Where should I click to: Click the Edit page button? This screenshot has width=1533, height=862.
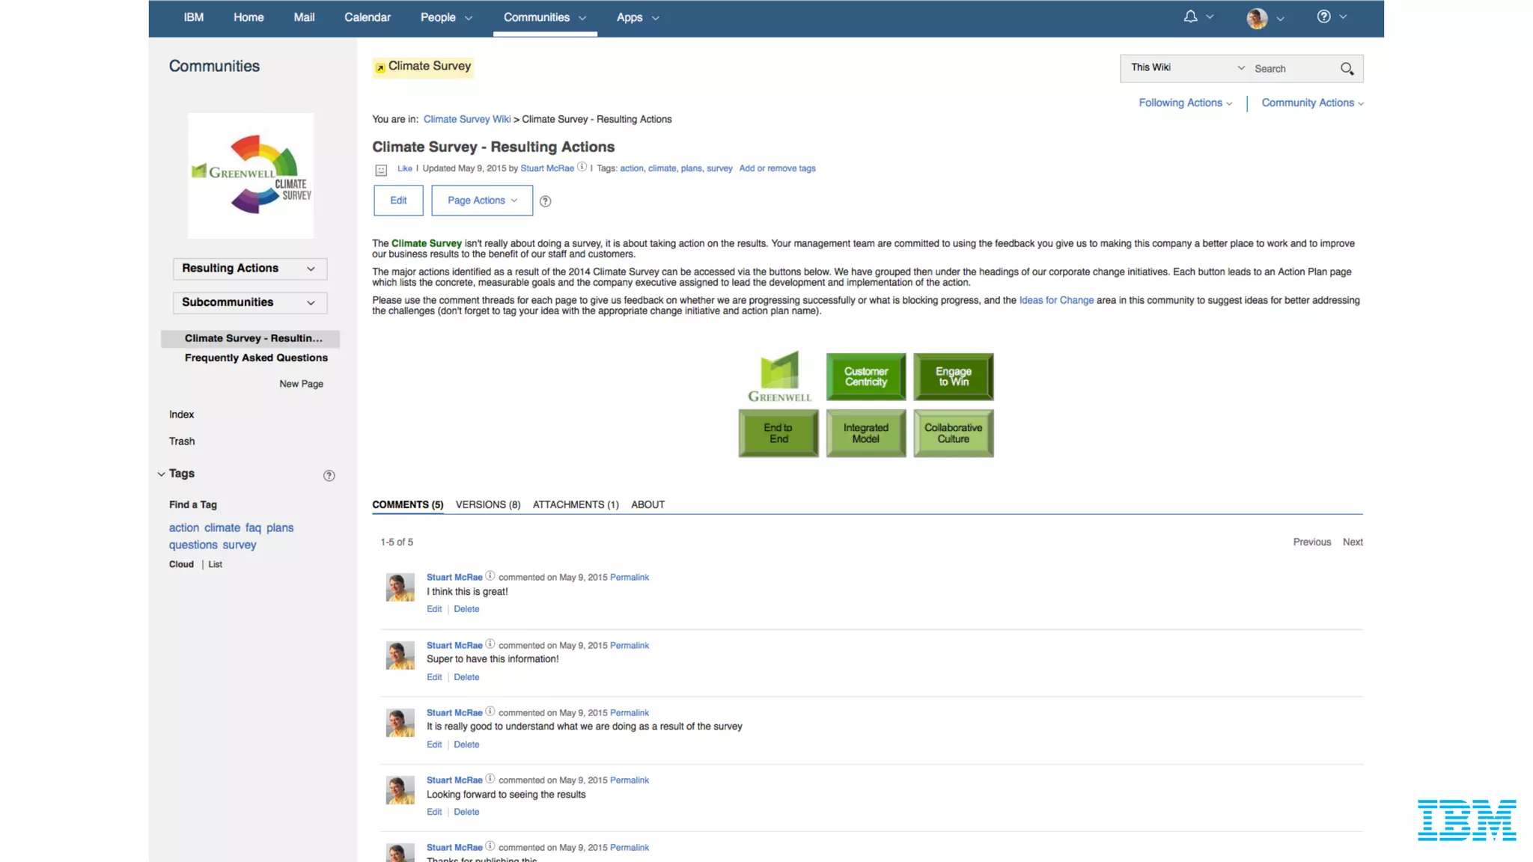pyautogui.click(x=398, y=201)
